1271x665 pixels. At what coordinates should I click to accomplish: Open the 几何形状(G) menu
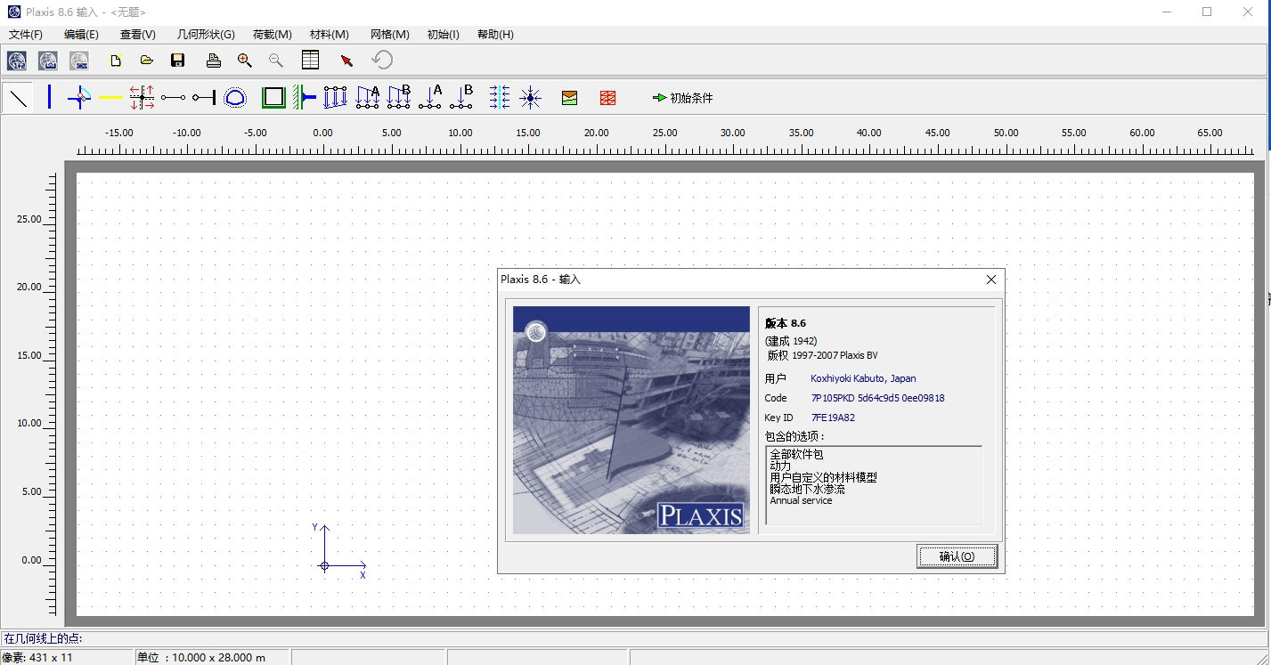(206, 35)
